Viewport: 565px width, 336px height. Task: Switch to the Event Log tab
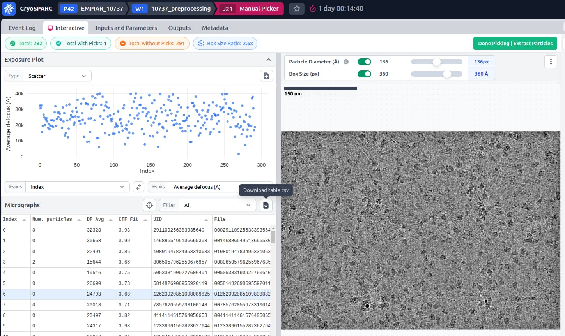22,28
